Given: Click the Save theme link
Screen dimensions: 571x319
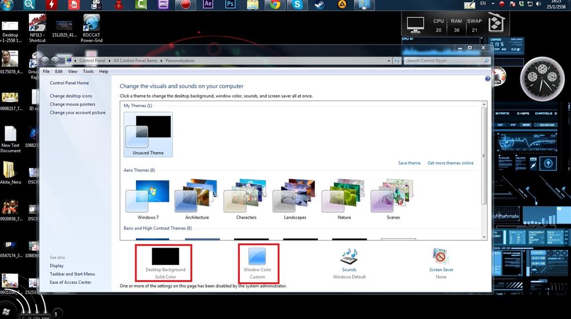Looking at the screenshot, I should pyautogui.click(x=409, y=163).
